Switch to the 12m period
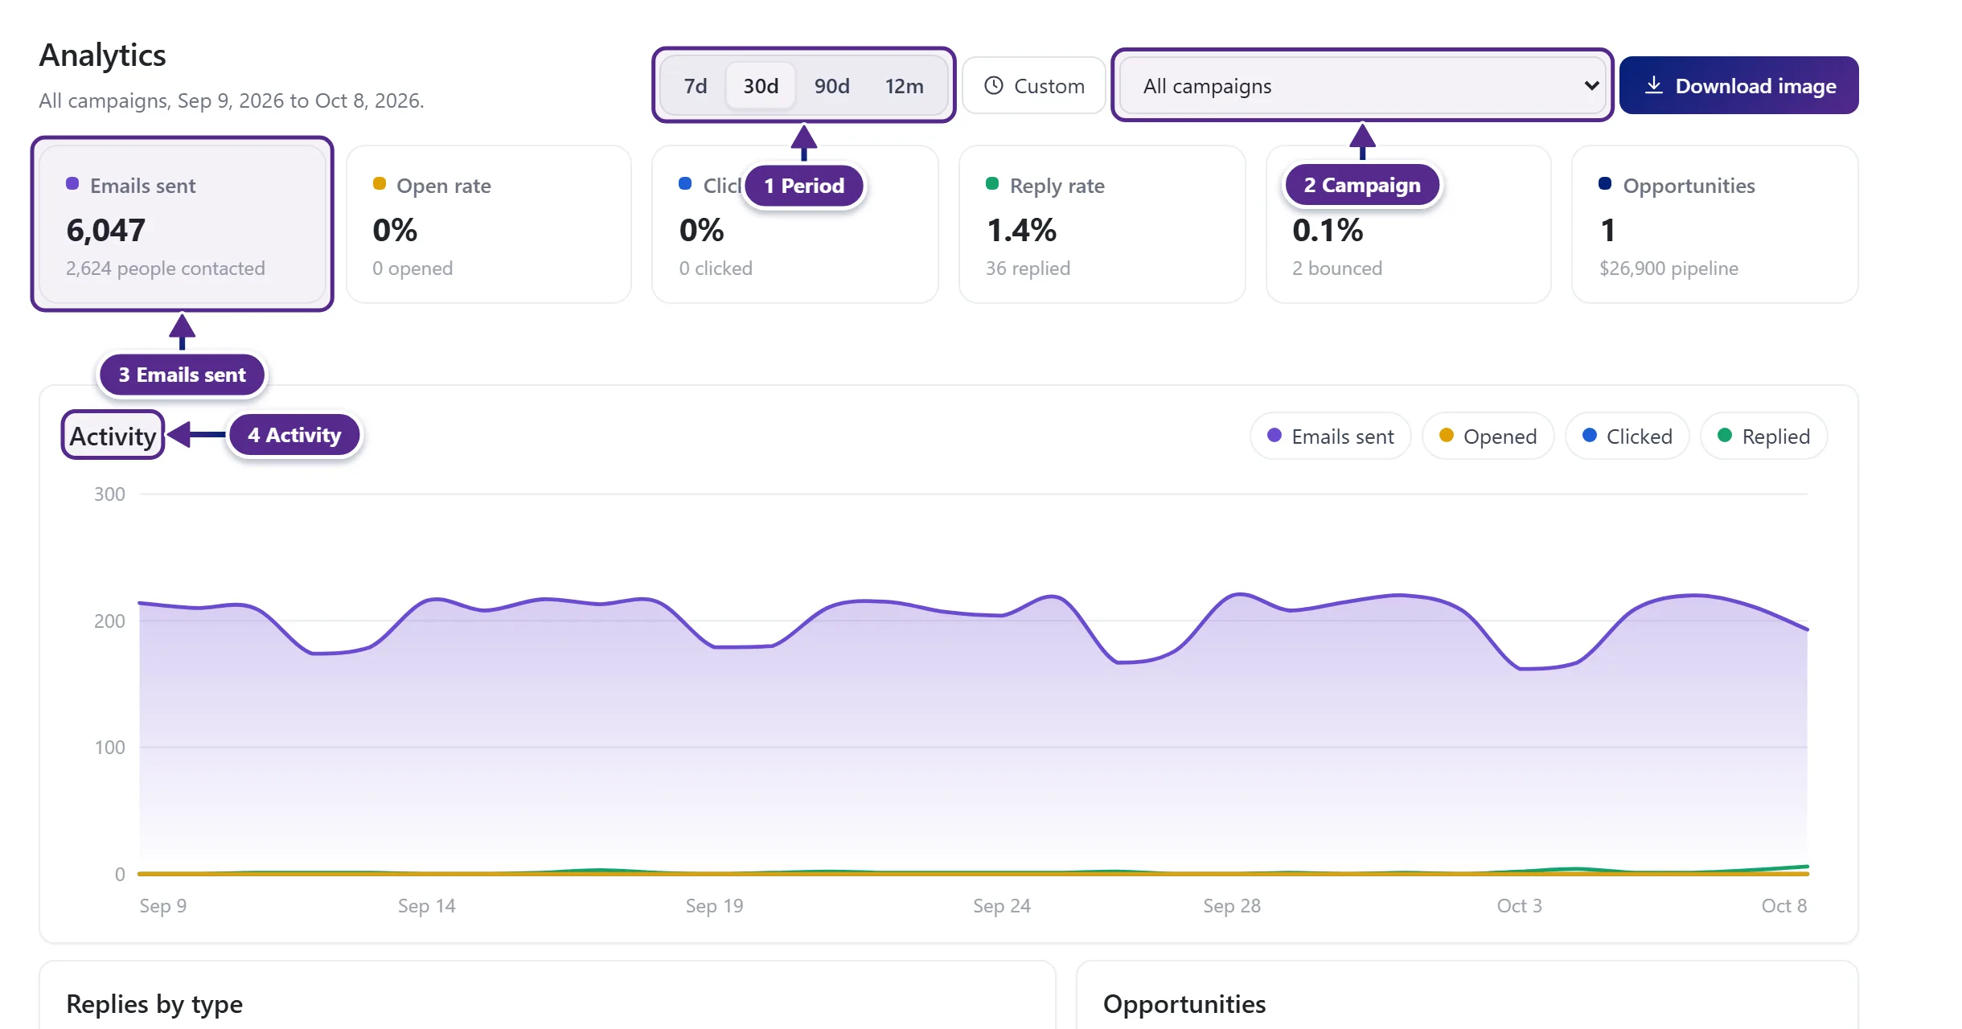The width and height of the screenshot is (1962, 1029). (904, 86)
